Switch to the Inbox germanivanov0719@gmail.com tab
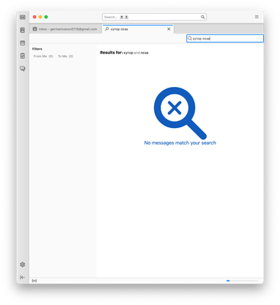 point(66,29)
